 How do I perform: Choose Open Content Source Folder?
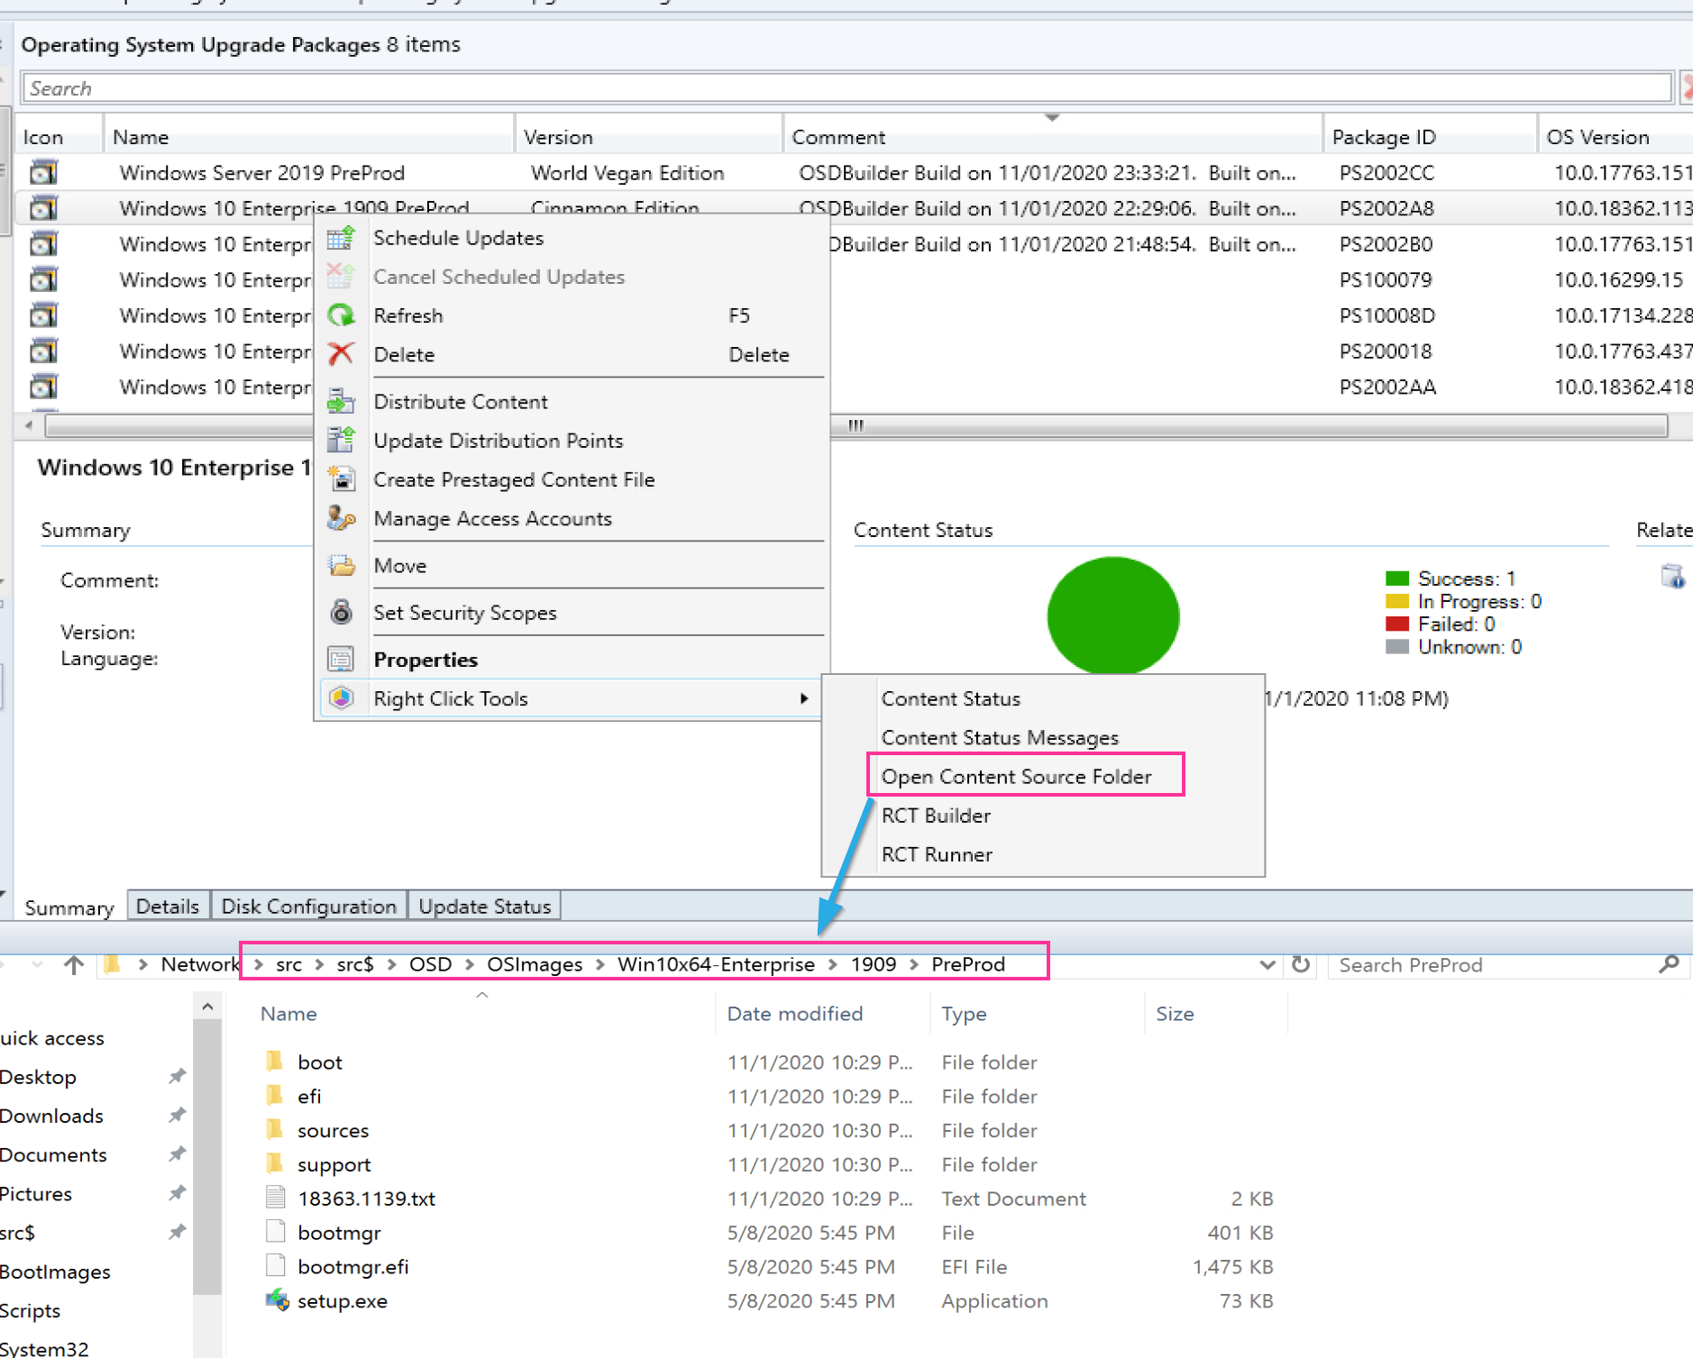[1016, 777]
